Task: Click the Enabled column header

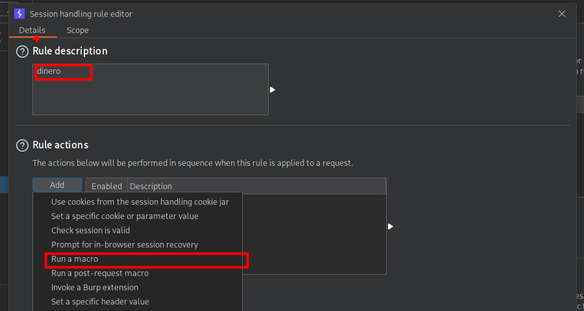Action: pos(106,186)
